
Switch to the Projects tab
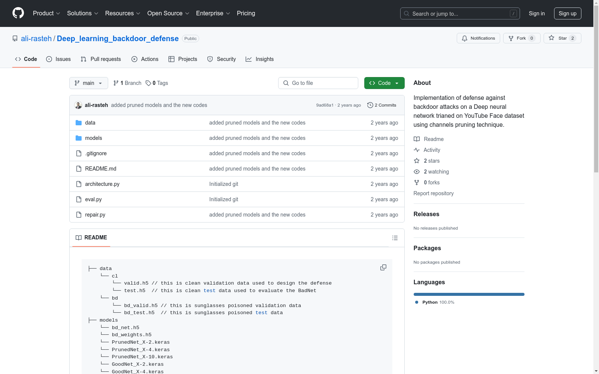(183, 59)
